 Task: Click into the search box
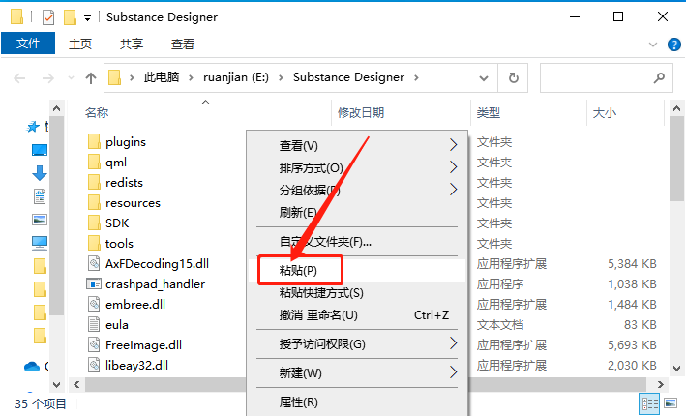coord(607,77)
